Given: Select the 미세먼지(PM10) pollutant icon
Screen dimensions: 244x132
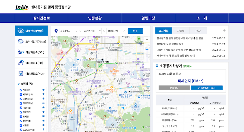Looking at the screenshot, I should (21, 31).
